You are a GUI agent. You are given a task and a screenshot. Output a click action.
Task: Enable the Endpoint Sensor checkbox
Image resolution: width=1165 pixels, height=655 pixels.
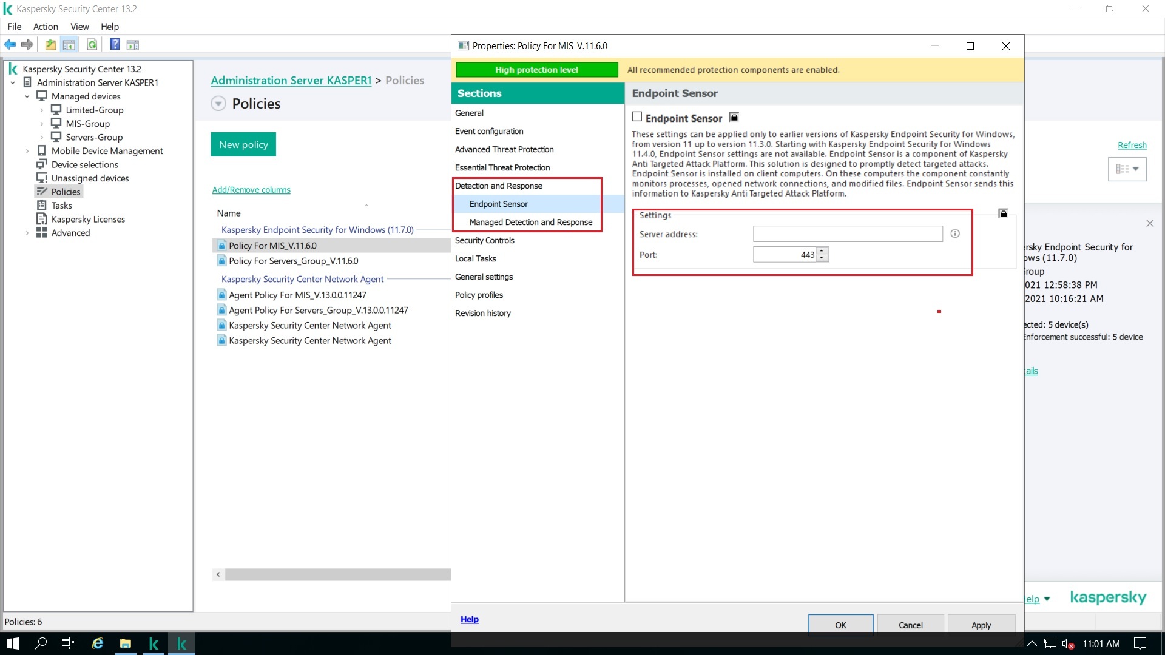coord(637,116)
